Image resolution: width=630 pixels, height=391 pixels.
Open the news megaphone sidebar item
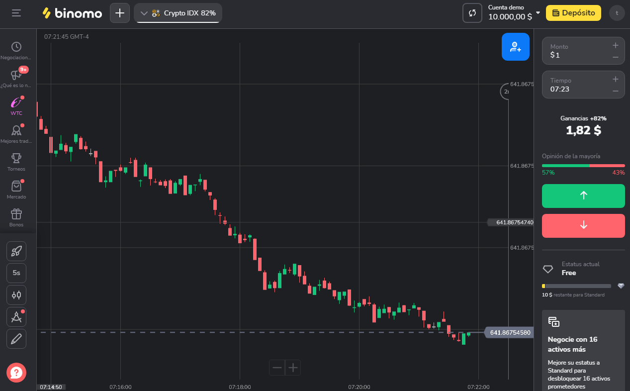(x=16, y=79)
